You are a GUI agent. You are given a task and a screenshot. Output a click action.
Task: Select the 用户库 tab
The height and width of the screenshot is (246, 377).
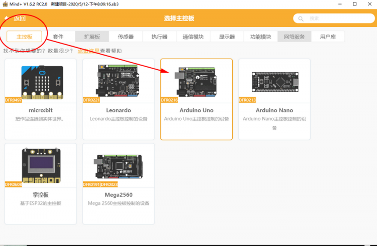point(328,37)
